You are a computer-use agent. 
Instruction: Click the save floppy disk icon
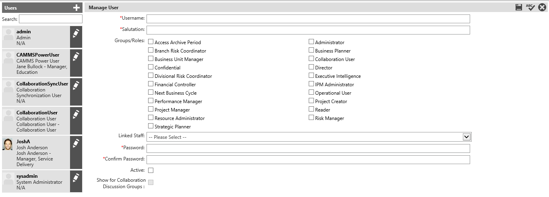click(x=519, y=7)
